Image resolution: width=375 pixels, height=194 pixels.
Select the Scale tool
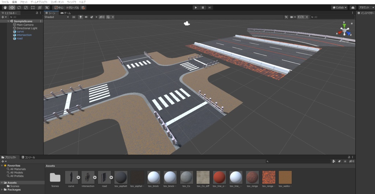[26, 8]
